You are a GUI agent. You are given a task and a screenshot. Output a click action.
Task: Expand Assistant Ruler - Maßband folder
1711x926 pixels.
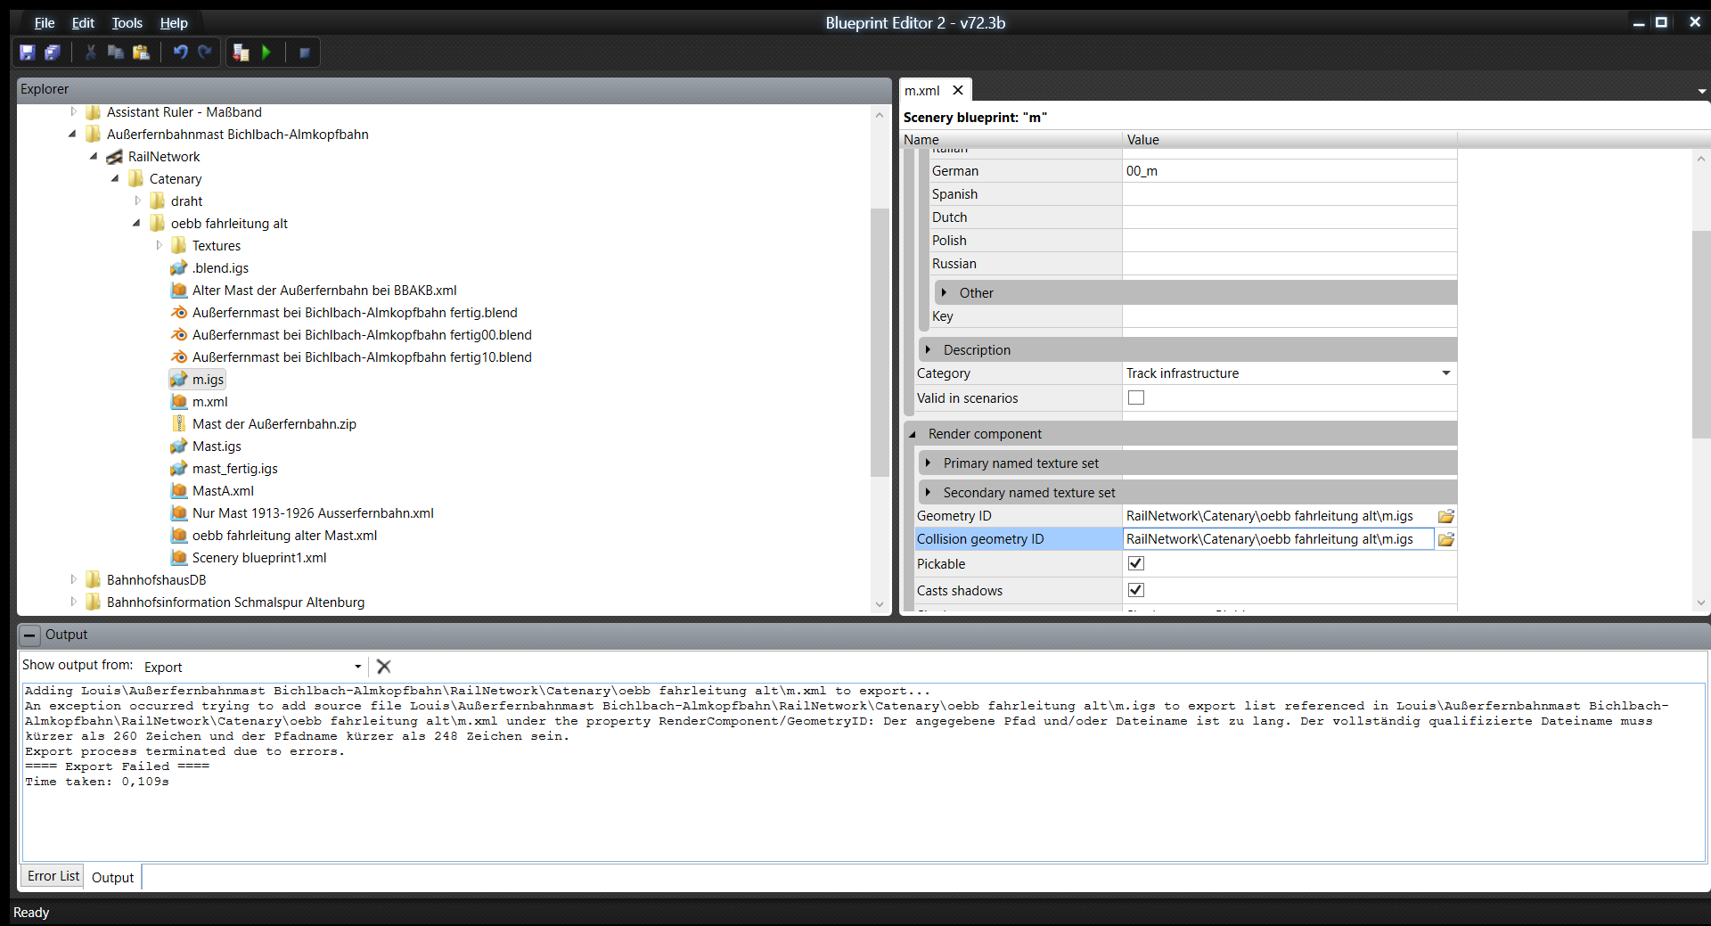73,112
